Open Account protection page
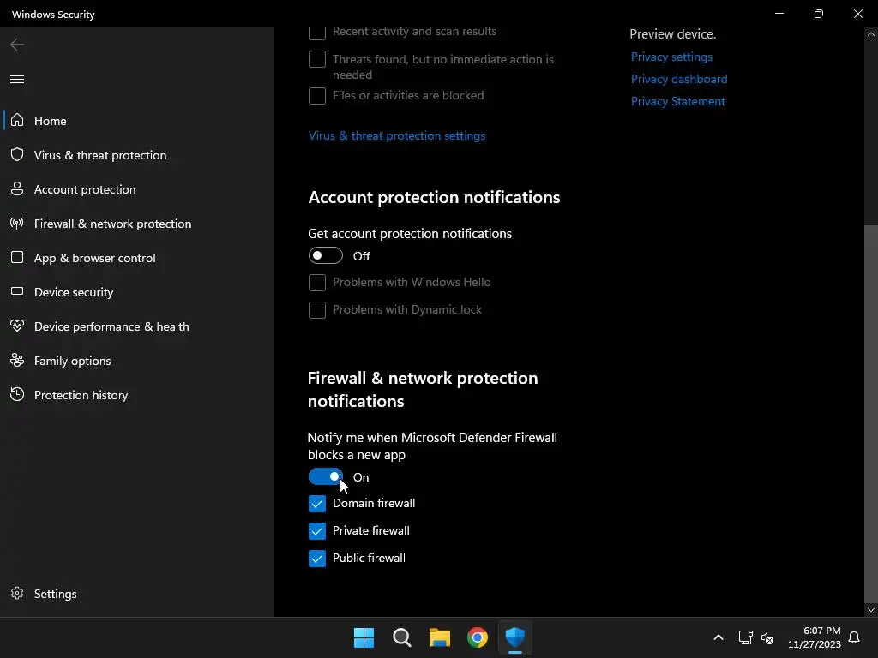Viewport: 878px width, 658px height. click(137, 189)
